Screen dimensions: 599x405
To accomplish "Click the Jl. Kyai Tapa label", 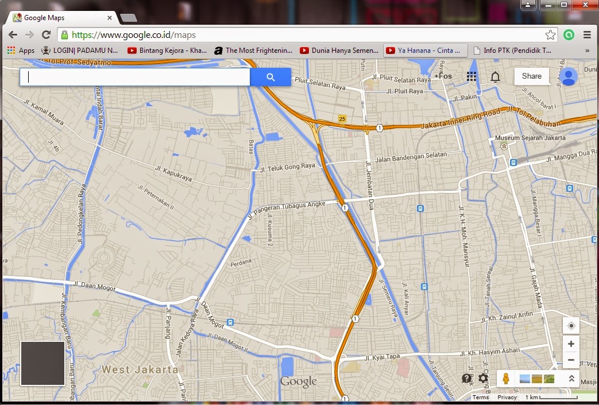I will 382,357.
